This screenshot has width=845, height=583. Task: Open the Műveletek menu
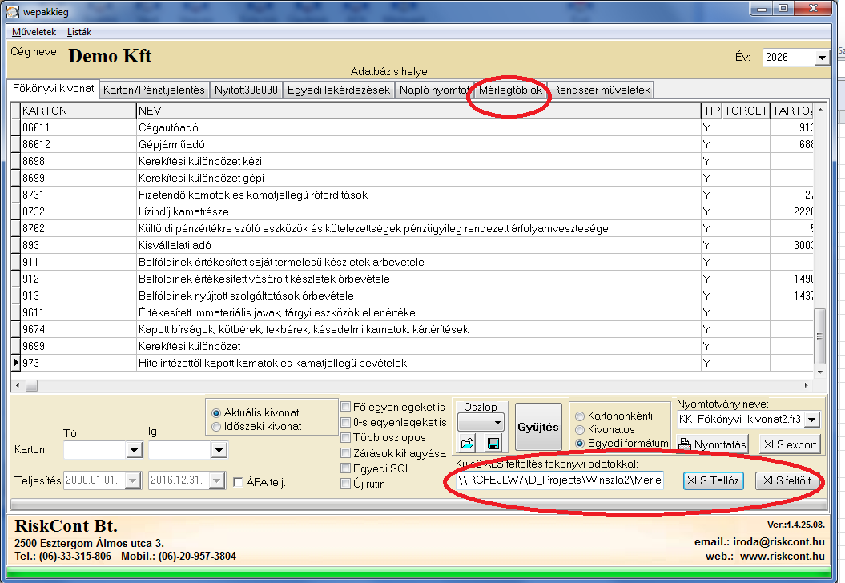pyautogui.click(x=34, y=32)
